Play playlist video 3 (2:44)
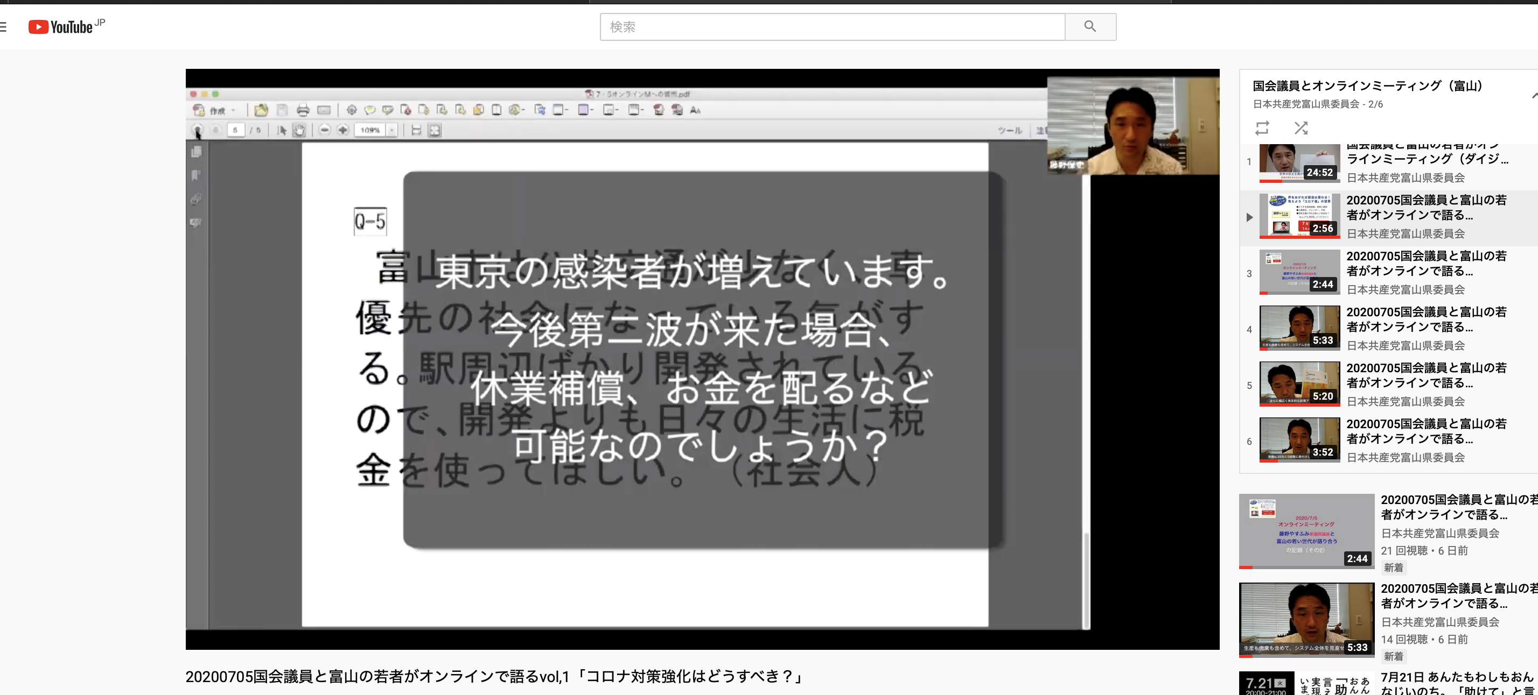The height and width of the screenshot is (695, 1538). click(x=1299, y=272)
